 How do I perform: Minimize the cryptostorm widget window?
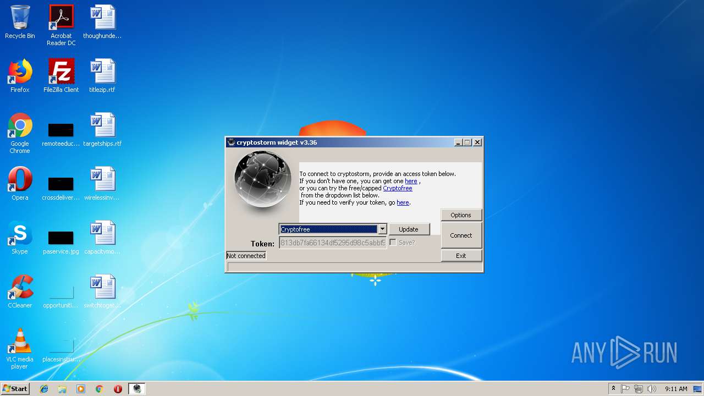pos(458,142)
